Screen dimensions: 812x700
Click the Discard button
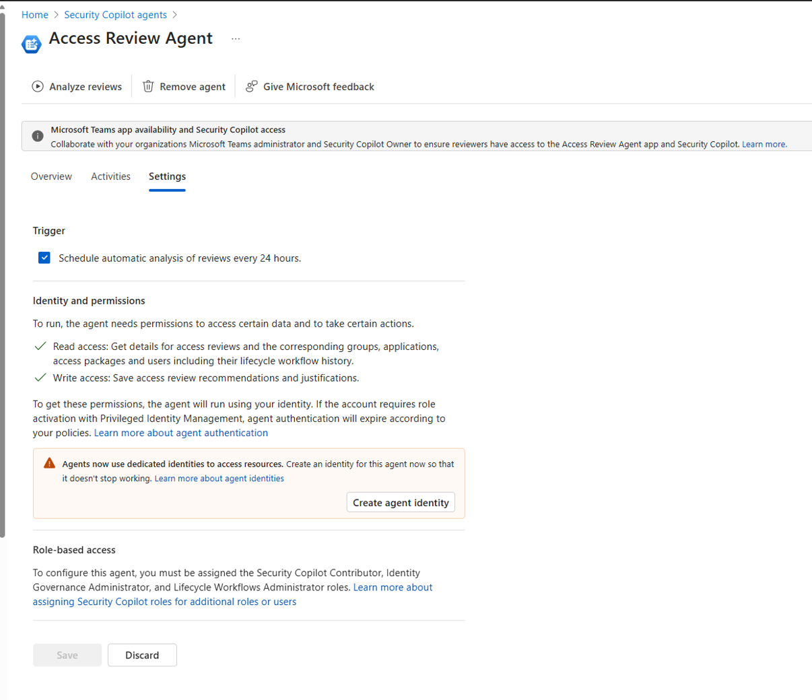click(x=142, y=655)
